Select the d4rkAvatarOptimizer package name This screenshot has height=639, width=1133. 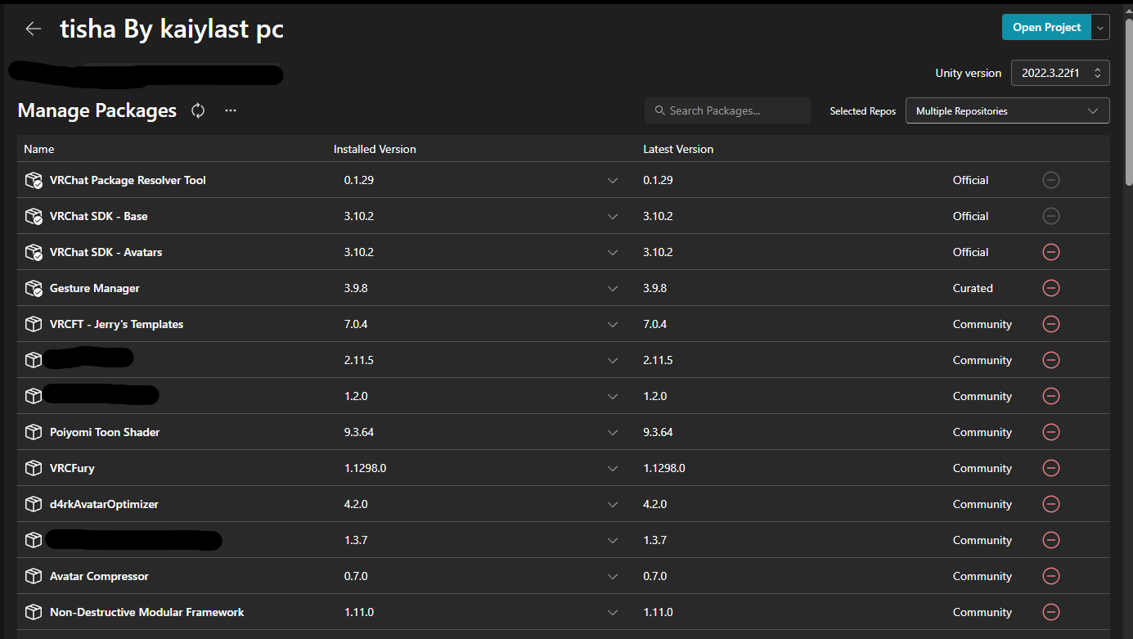[104, 504]
